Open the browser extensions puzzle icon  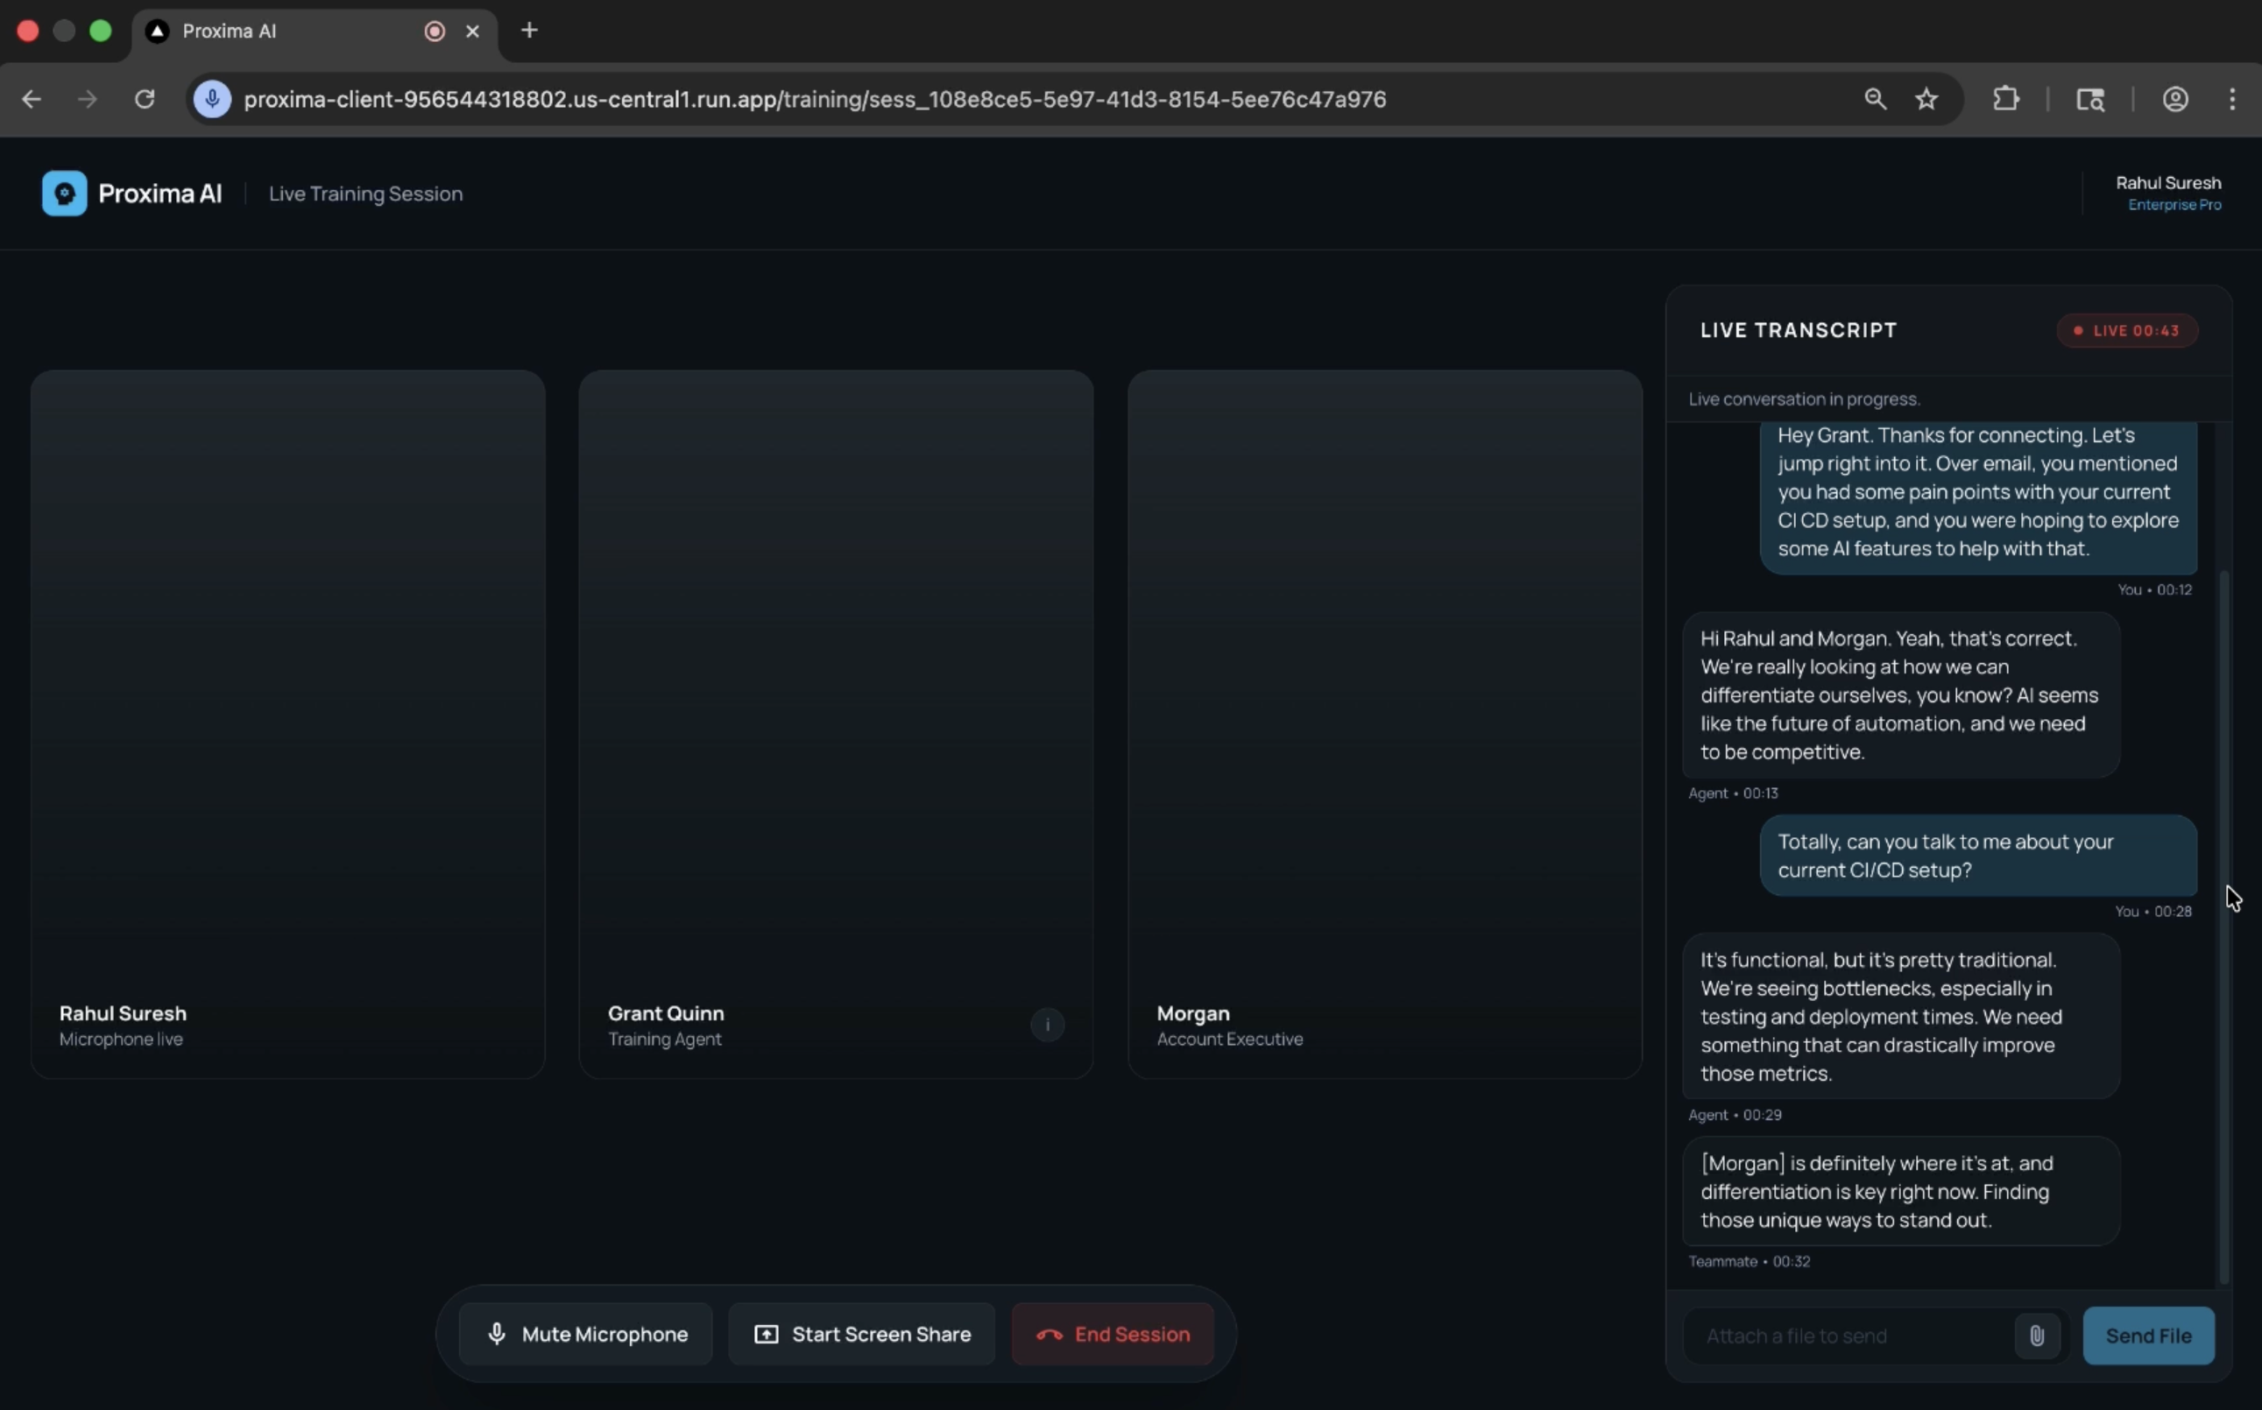coord(2005,99)
